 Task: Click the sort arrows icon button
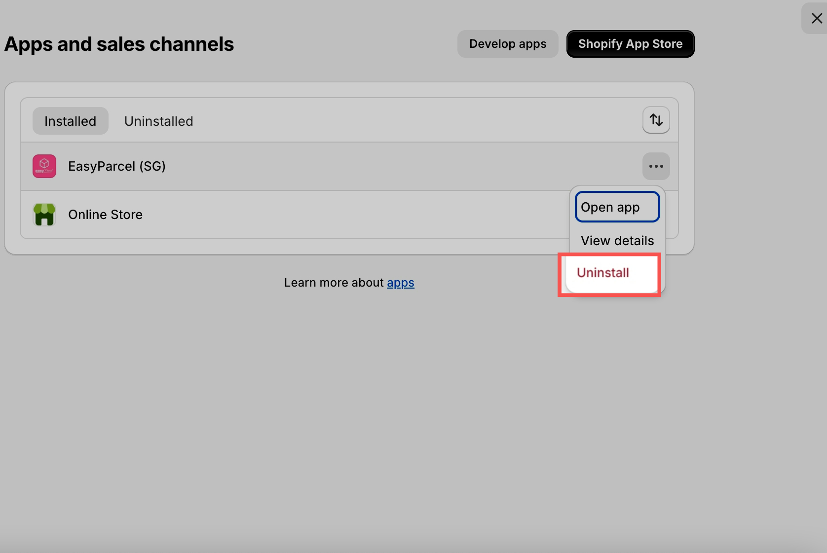[x=656, y=120]
